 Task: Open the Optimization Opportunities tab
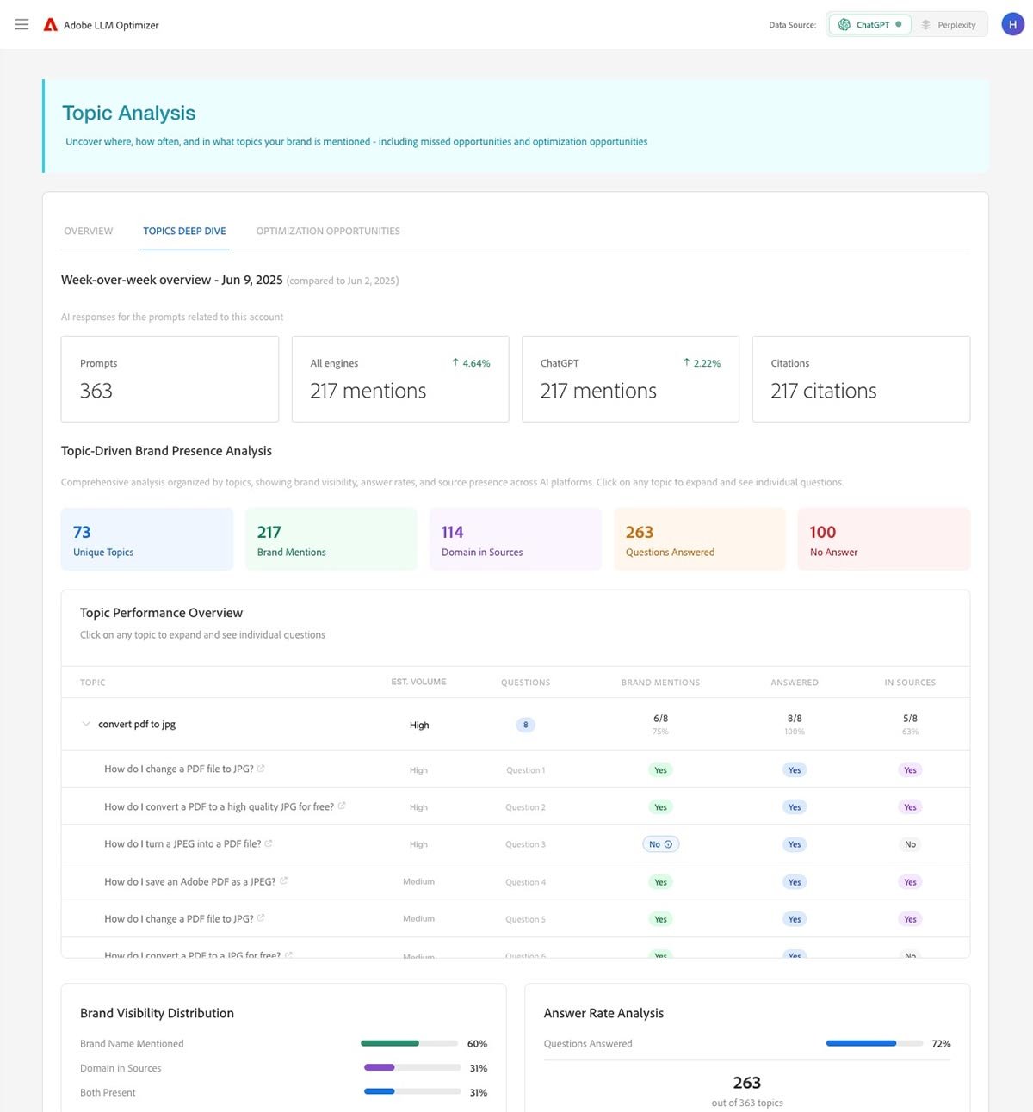point(328,231)
